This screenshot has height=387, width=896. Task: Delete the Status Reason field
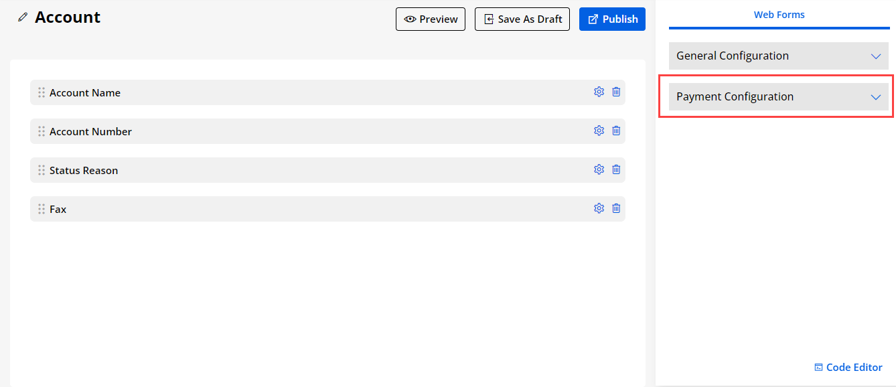click(616, 170)
